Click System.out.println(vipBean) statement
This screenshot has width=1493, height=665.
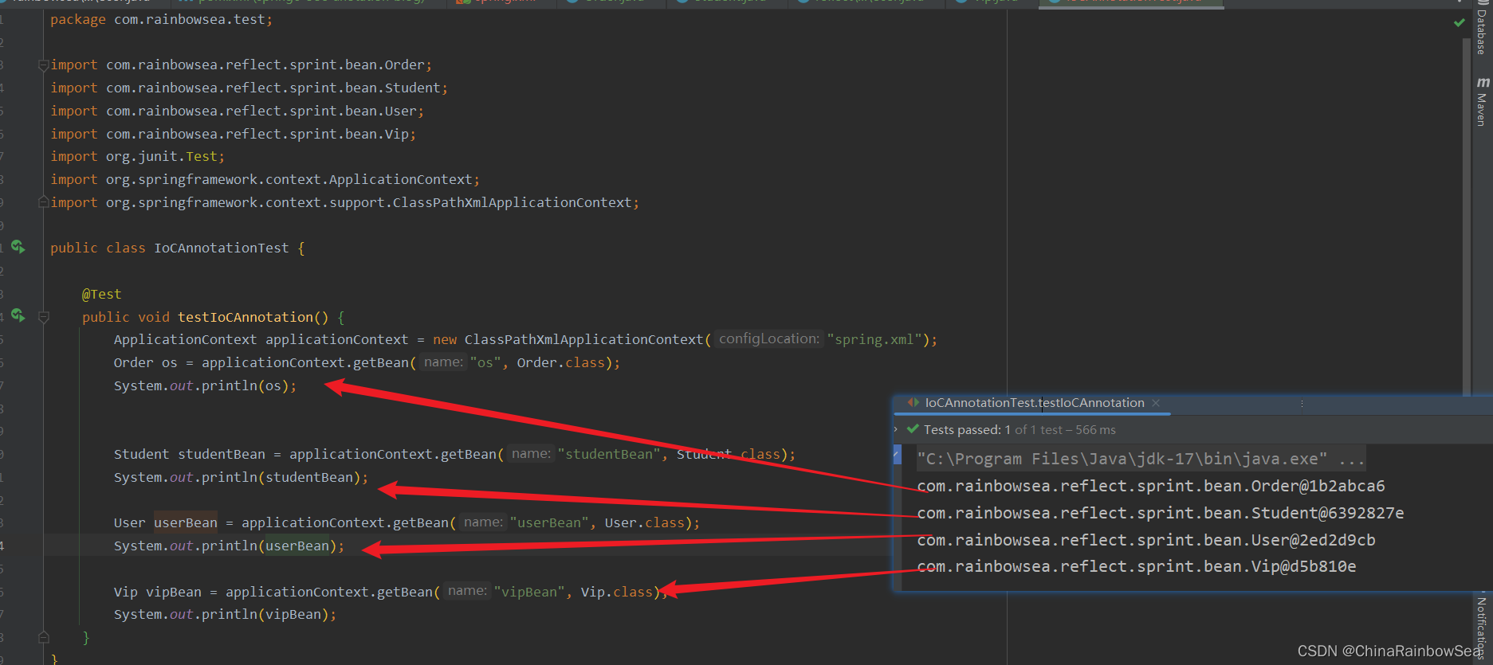click(x=225, y=614)
